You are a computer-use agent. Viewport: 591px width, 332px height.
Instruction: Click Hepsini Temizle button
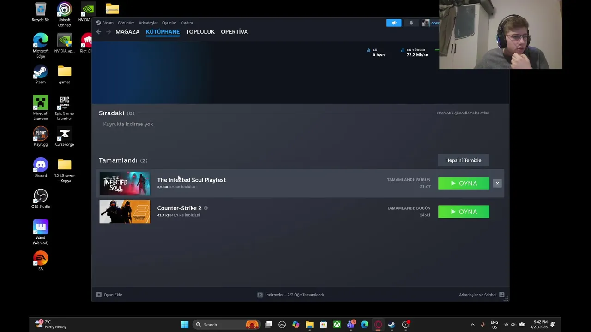(463, 160)
